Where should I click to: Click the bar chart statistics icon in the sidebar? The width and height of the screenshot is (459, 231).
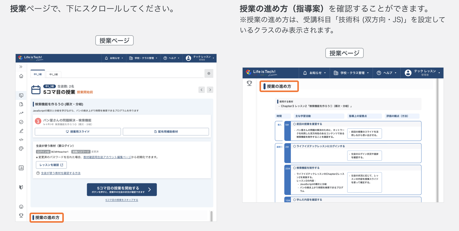pos(21,168)
